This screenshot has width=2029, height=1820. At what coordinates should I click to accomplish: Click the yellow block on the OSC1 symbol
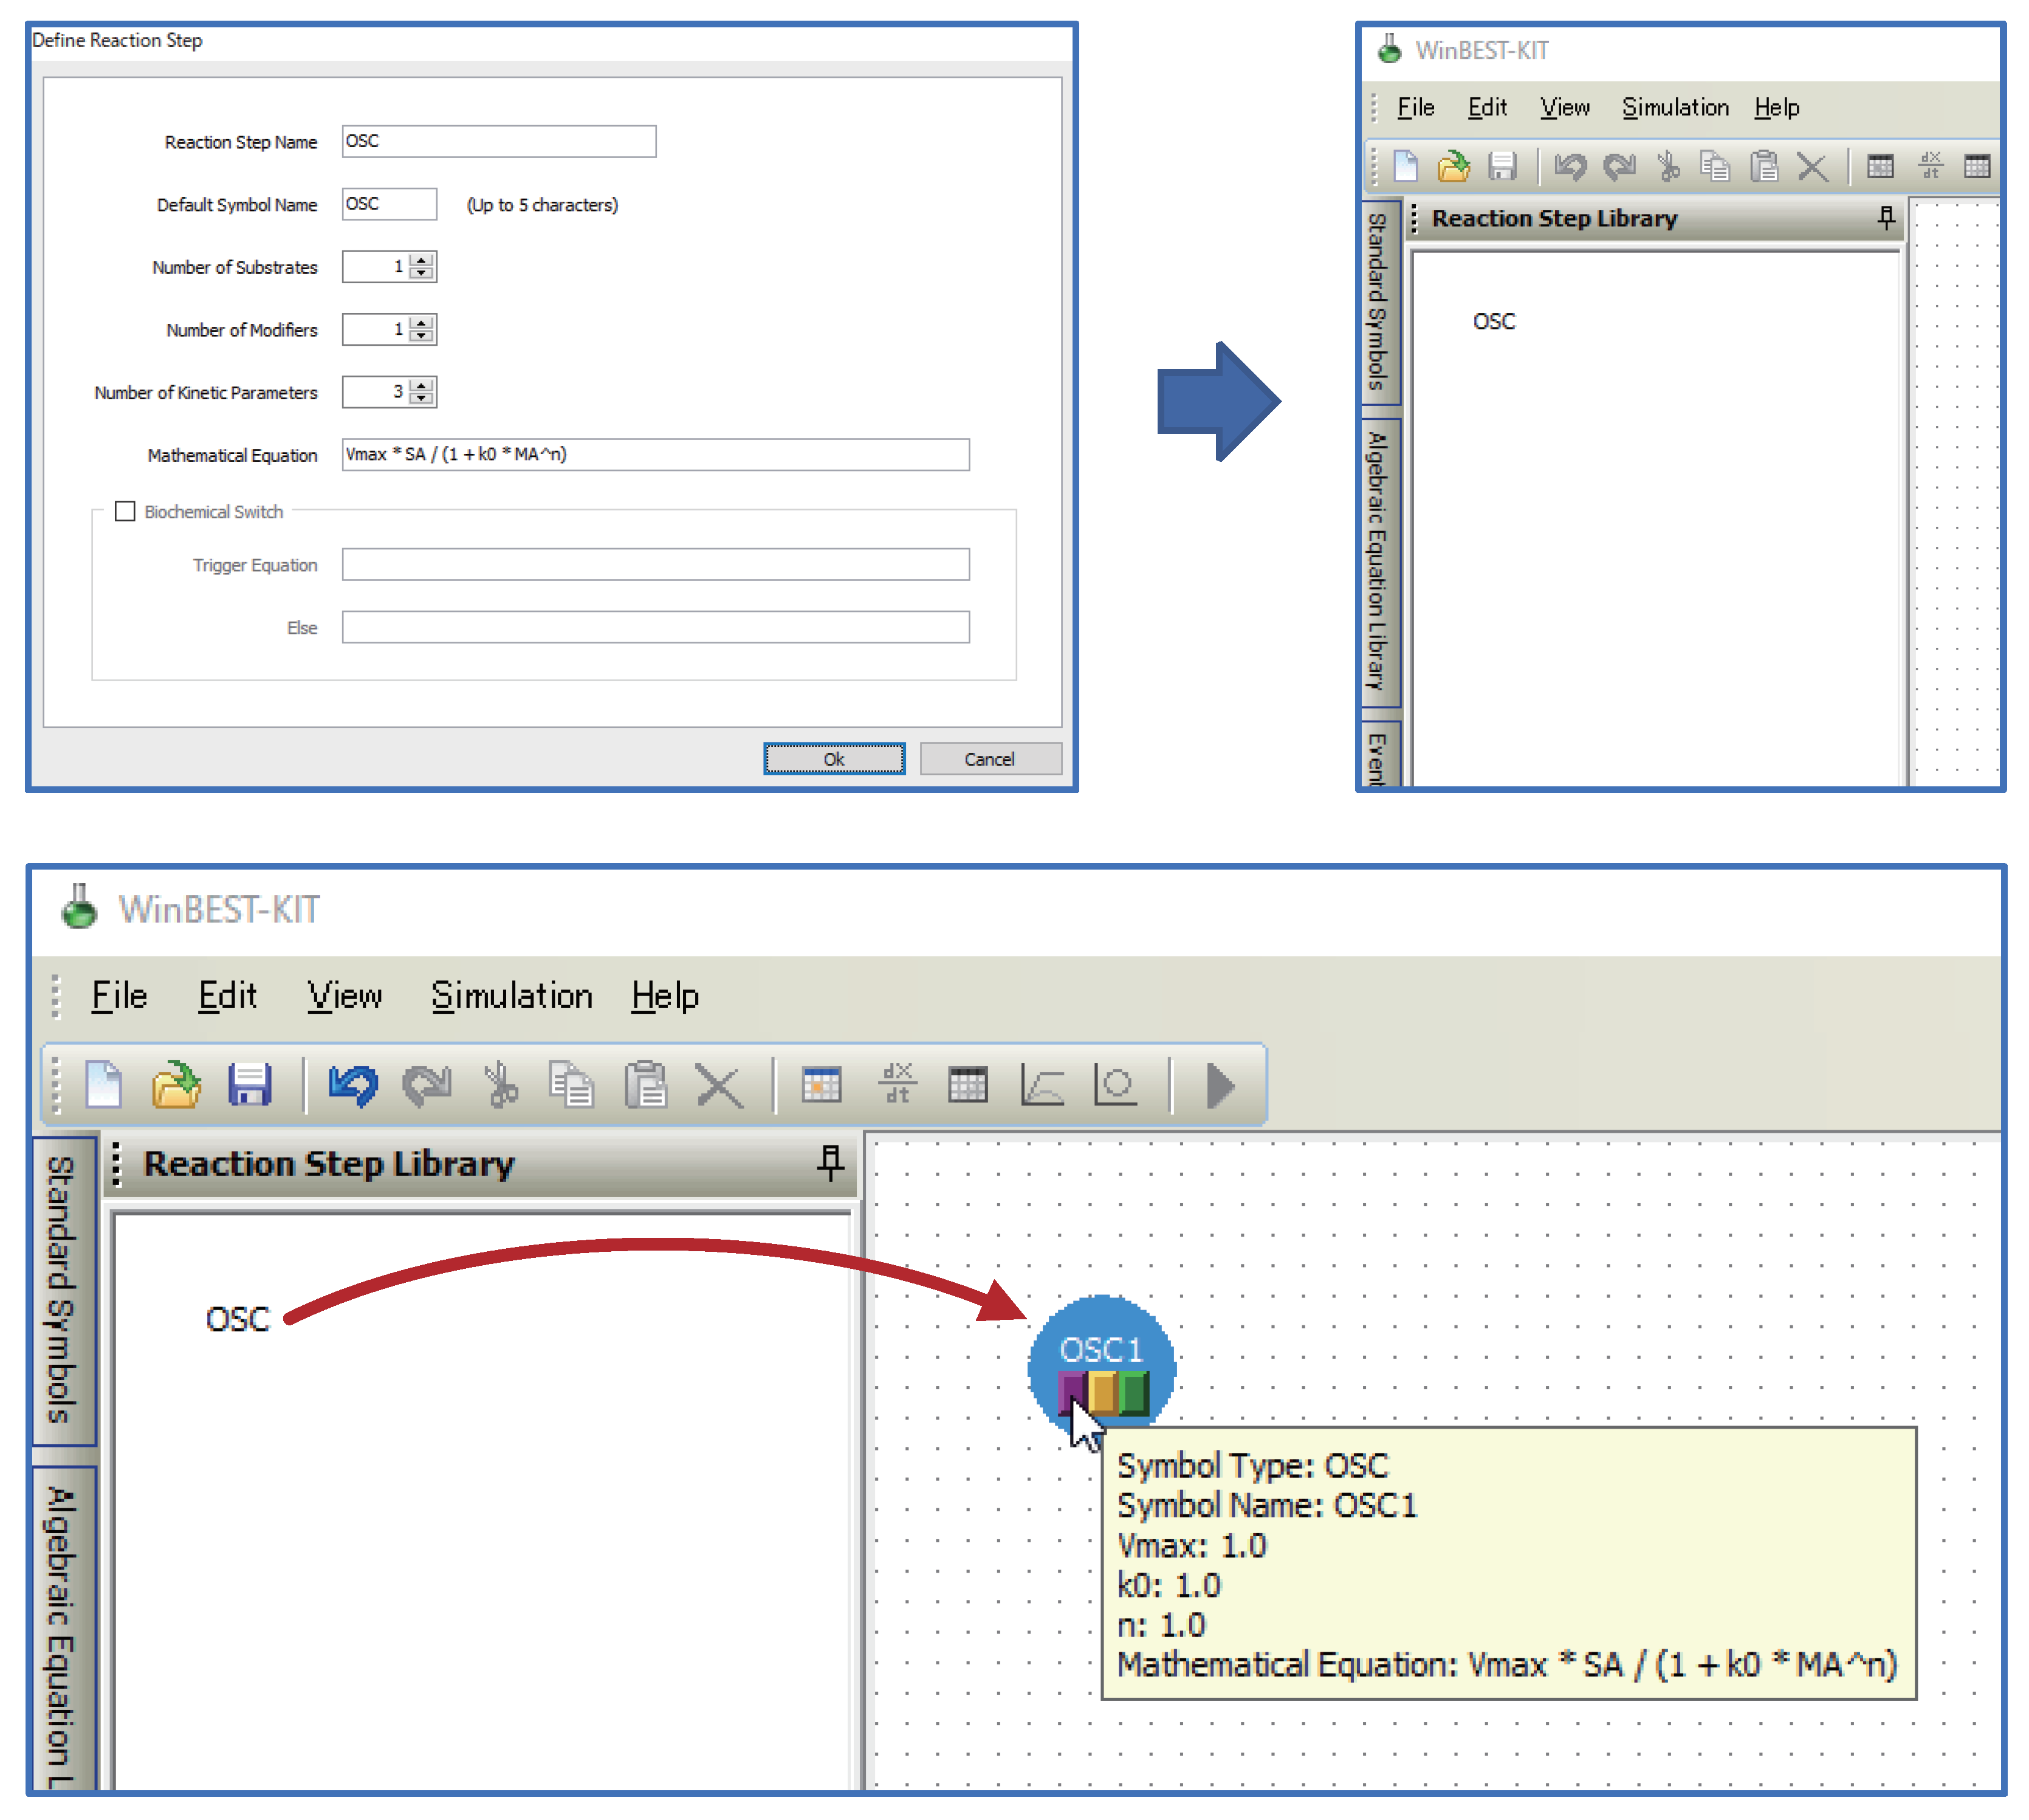pos(1102,1391)
